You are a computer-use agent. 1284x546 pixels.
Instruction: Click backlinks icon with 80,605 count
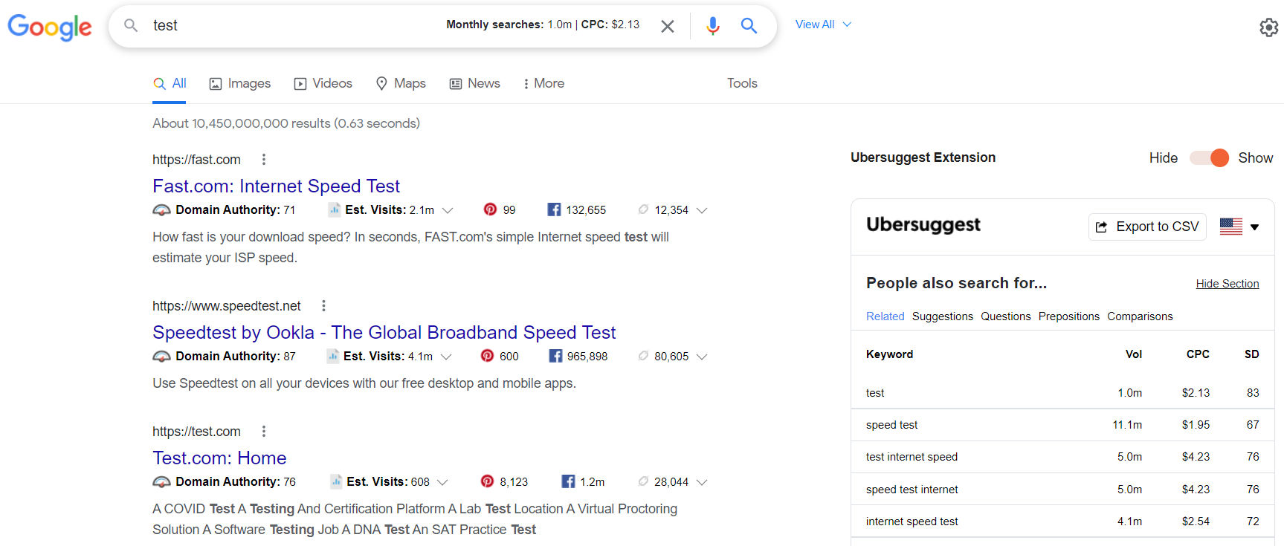point(643,356)
